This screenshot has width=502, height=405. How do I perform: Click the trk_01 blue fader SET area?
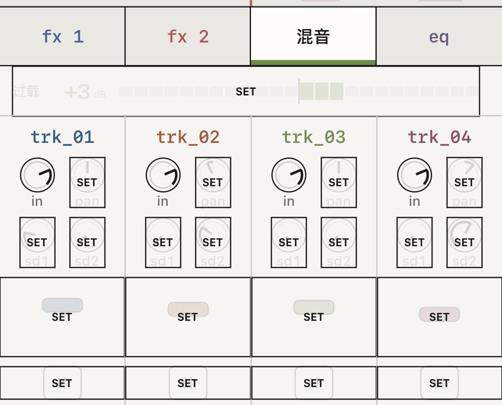pyautogui.click(x=62, y=317)
